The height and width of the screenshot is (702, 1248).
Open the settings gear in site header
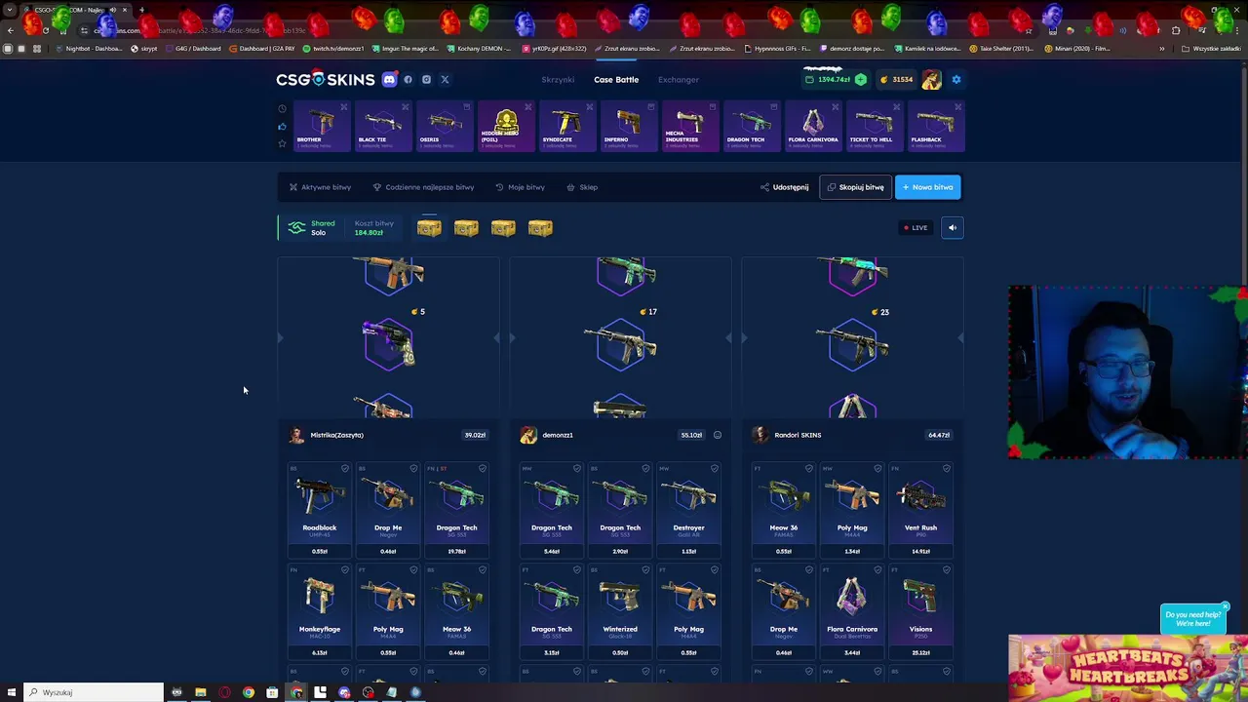(x=955, y=80)
